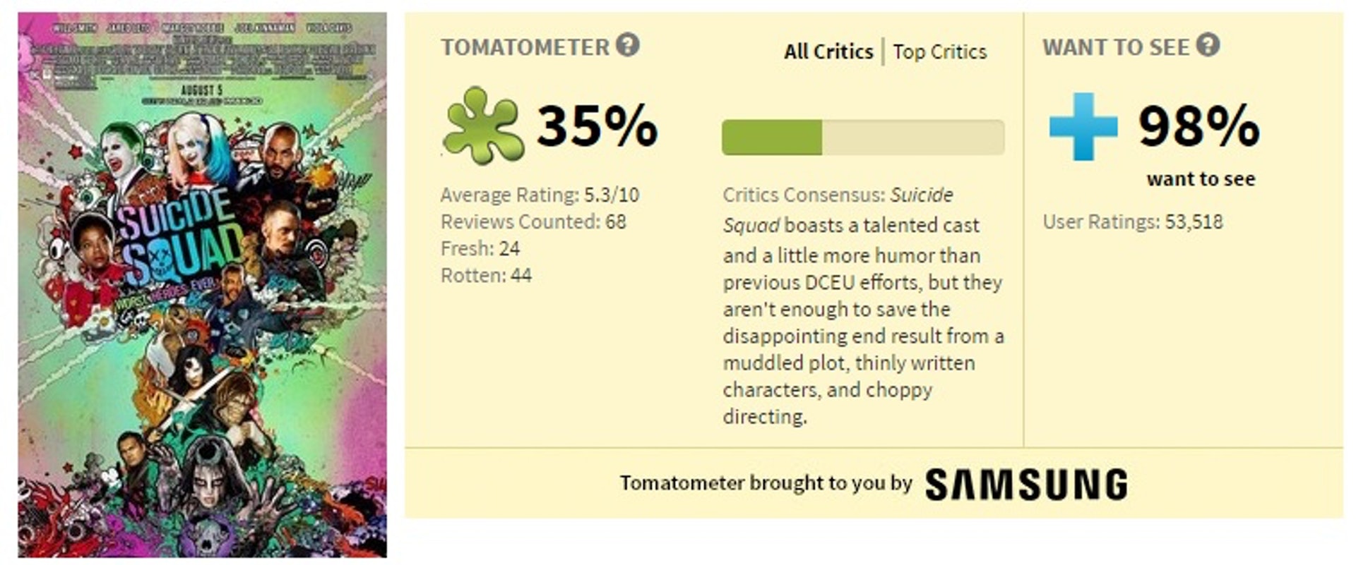This screenshot has height=565, width=1356.
Task: Select the All Critics tab
Action: pyautogui.click(x=828, y=51)
